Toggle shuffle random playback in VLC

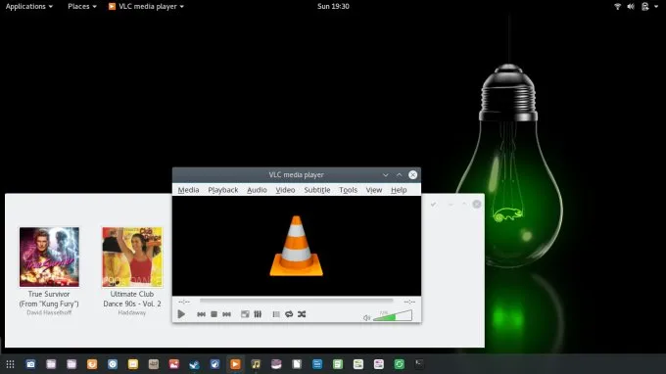302,314
